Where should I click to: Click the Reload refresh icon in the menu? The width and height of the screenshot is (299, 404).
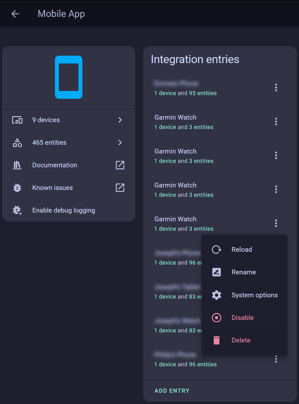(x=217, y=250)
